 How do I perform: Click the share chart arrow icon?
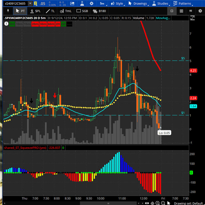pos(72,3)
